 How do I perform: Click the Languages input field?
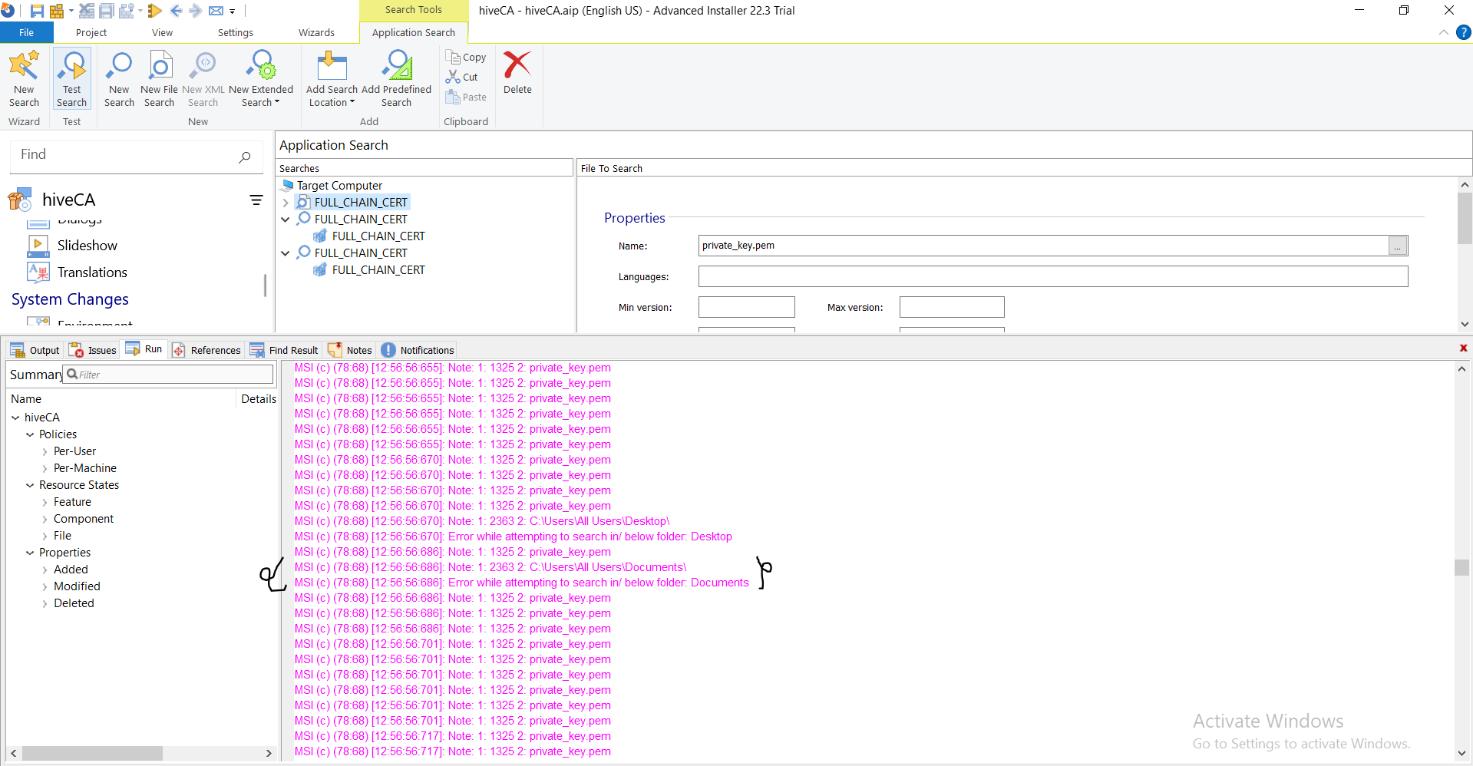click(1052, 276)
